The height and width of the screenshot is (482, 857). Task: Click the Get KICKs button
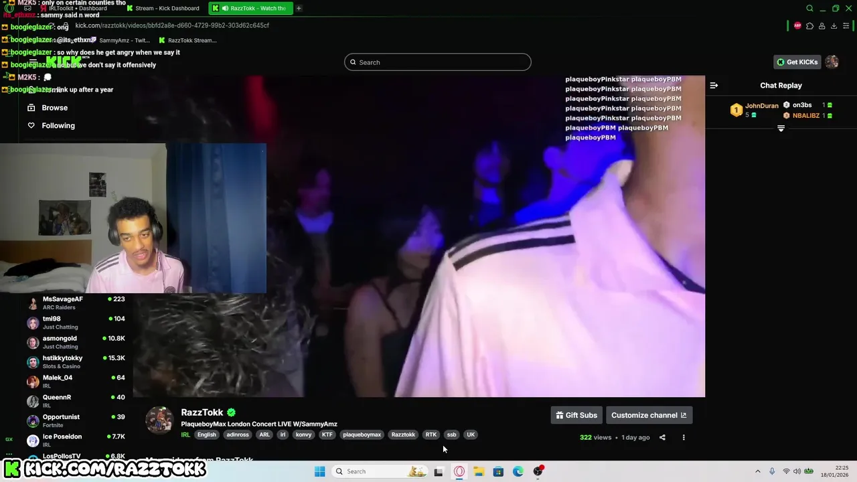coord(797,62)
